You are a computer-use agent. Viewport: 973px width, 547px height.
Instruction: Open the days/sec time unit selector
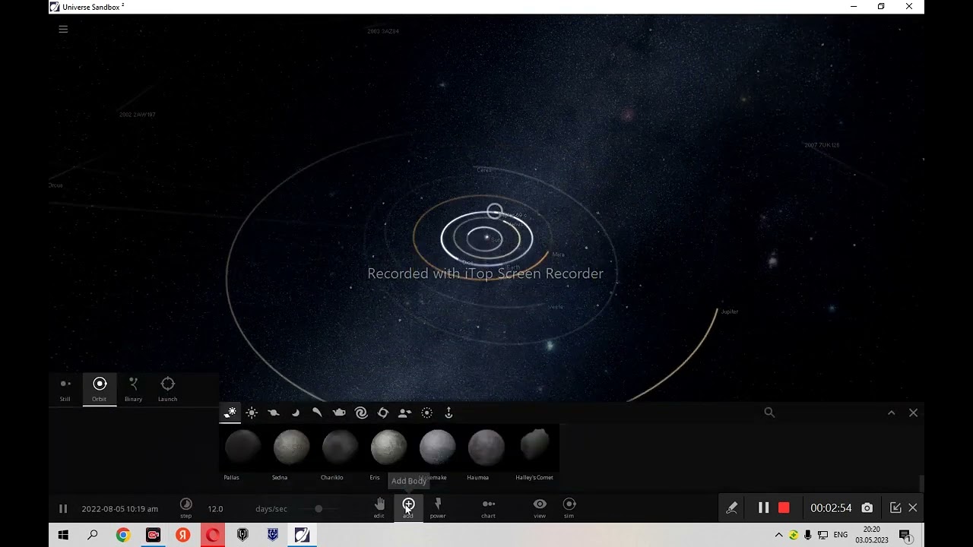pos(271,509)
